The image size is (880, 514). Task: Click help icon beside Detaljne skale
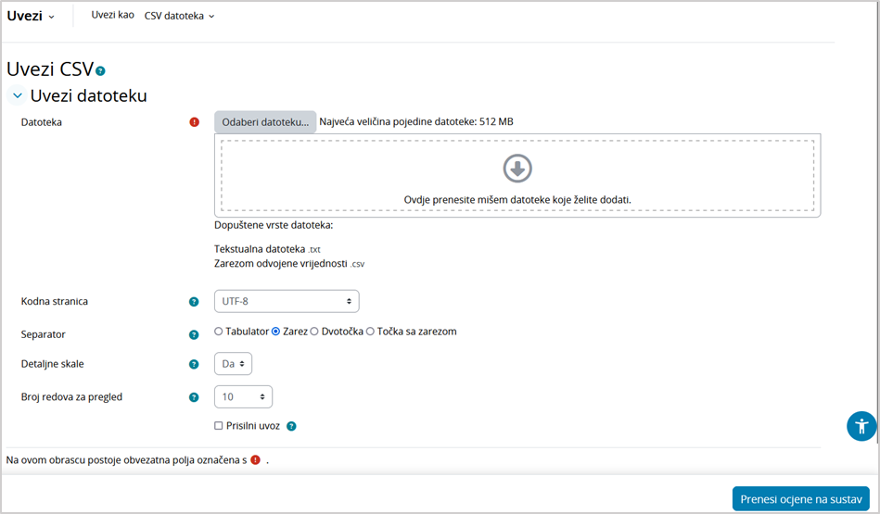click(x=194, y=365)
